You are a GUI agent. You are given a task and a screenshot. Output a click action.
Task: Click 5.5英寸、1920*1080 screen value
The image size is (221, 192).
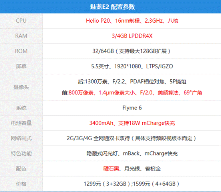[x=132, y=66]
